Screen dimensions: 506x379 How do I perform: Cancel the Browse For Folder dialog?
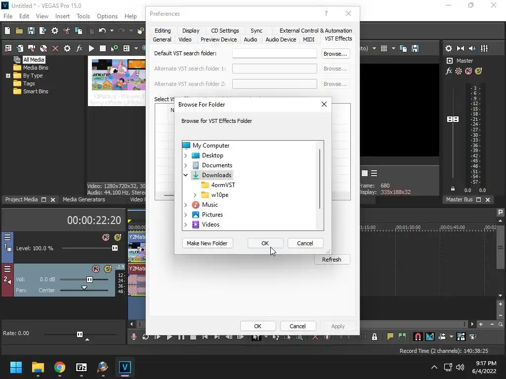click(305, 243)
